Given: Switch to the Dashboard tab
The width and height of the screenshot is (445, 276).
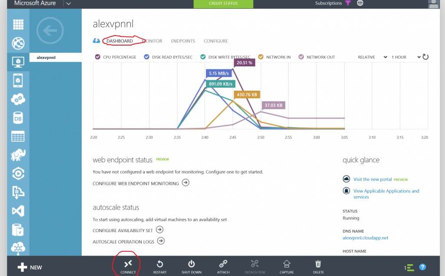Looking at the screenshot, I should (x=120, y=41).
